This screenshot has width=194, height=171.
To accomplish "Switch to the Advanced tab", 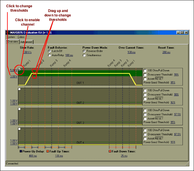I will tap(26, 42).
